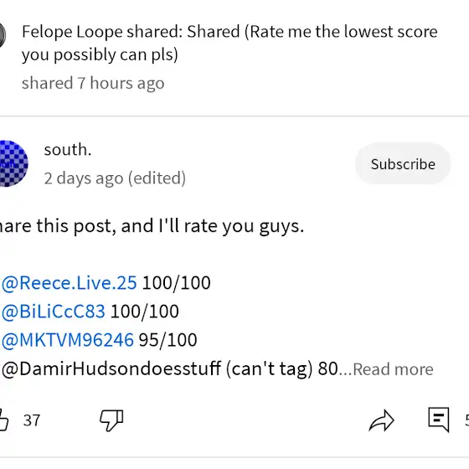The image size is (469, 469).
Task: Click @DamirHudsondoesstuff (can't tag) text
Action: (157, 368)
